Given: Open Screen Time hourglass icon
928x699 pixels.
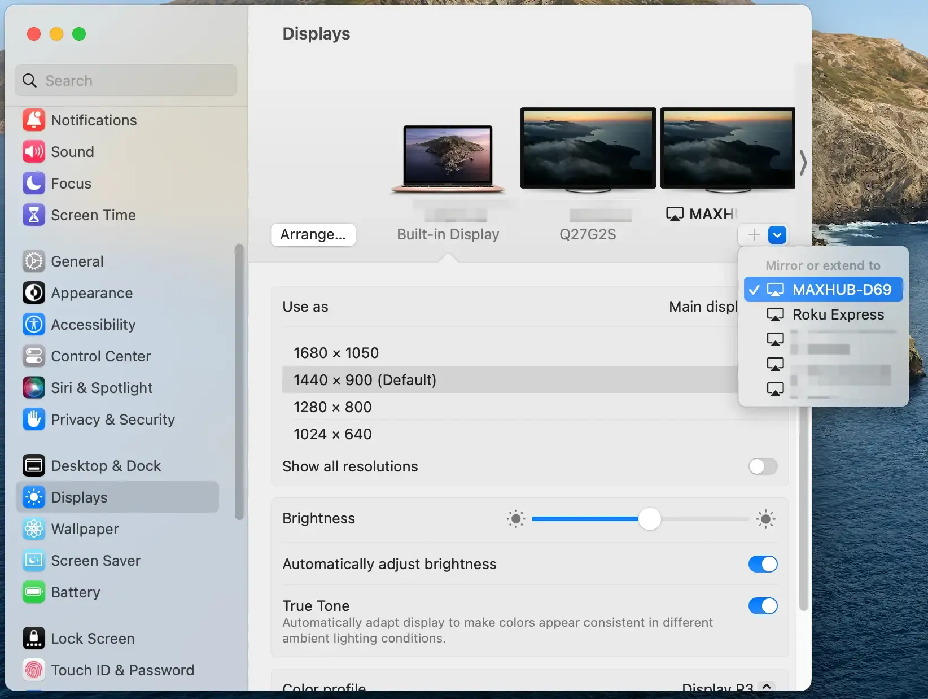Looking at the screenshot, I should 34,215.
